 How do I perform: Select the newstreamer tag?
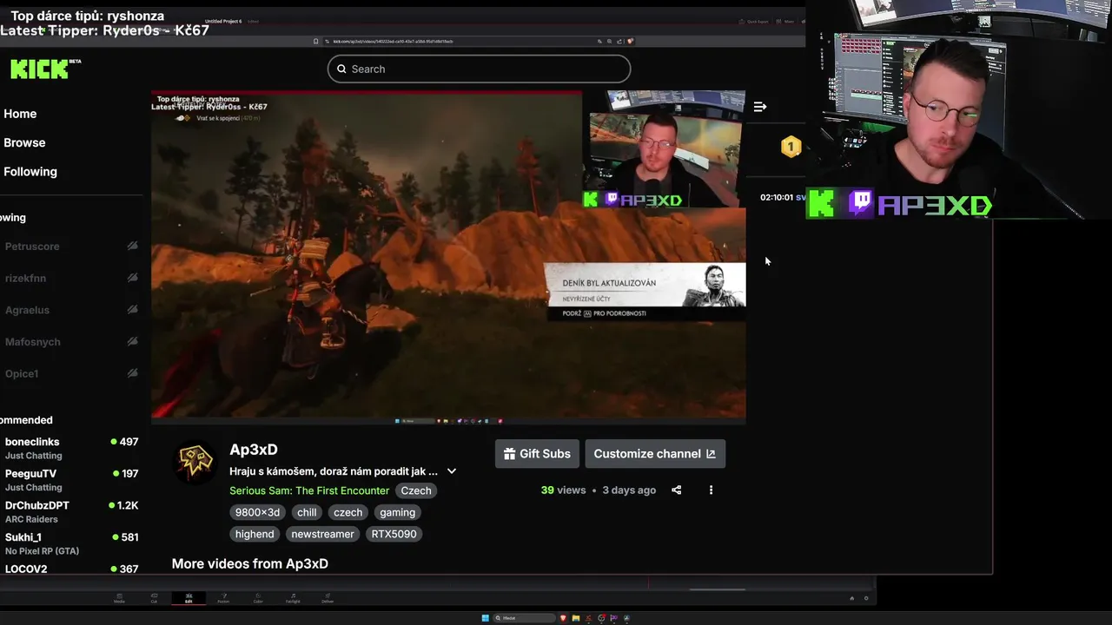click(322, 534)
